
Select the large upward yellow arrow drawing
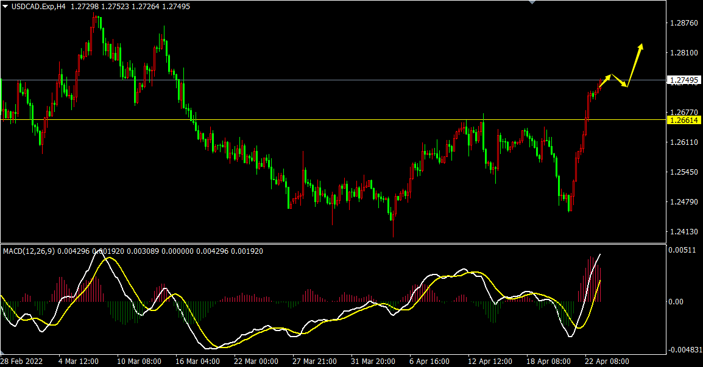pyautogui.click(x=635, y=64)
